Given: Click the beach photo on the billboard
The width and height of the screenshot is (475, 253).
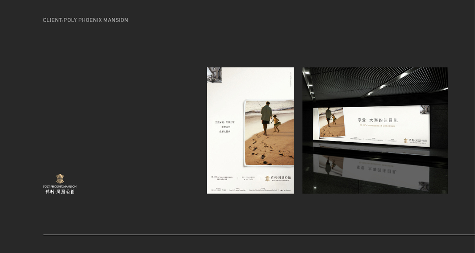Looking at the screenshot, I should (331, 122).
